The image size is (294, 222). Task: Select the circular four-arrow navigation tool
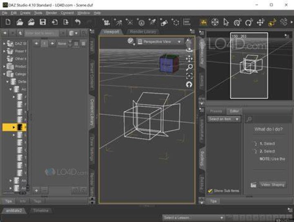[x=215, y=22]
